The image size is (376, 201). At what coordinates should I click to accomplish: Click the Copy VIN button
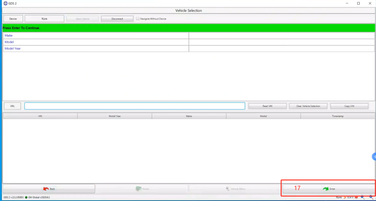tap(349, 106)
